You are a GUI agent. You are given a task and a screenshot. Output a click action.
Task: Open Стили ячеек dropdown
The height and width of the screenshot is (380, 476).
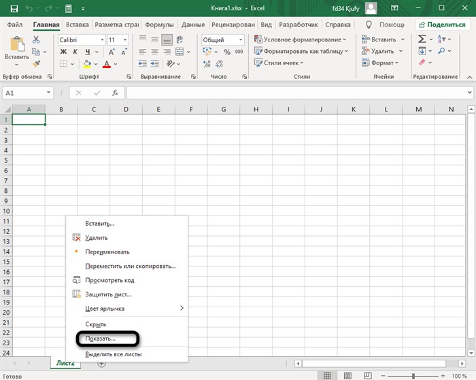(279, 63)
